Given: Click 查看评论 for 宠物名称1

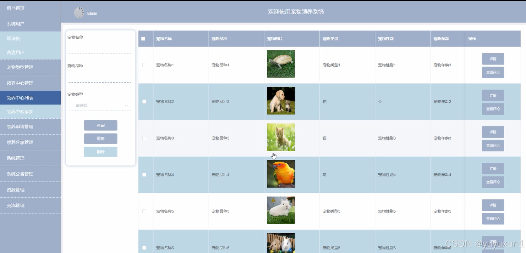Looking at the screenshot, I should click(x=493, y=72).
